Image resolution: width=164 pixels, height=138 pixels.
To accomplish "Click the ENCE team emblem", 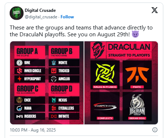I will (x=19, y=100).
